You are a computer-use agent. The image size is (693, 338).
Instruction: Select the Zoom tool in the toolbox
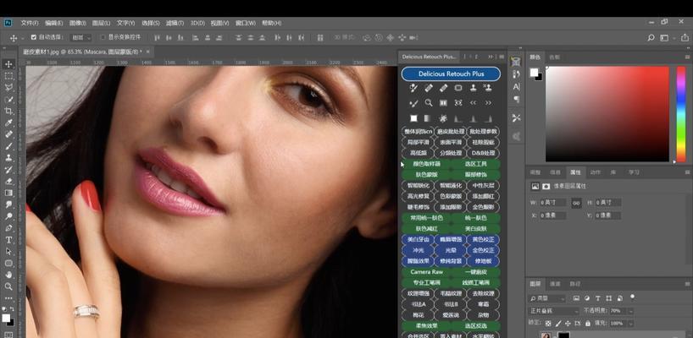[x=8, y=286]
